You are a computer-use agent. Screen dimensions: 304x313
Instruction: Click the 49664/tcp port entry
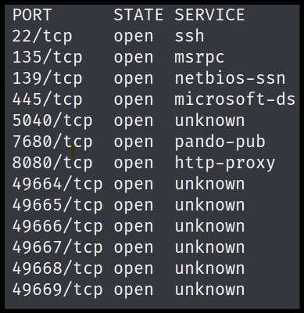[x=57, y=184]
